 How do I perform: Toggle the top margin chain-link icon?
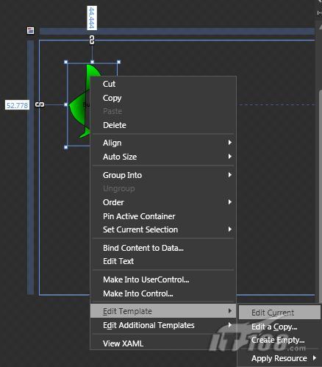point(92,40)
